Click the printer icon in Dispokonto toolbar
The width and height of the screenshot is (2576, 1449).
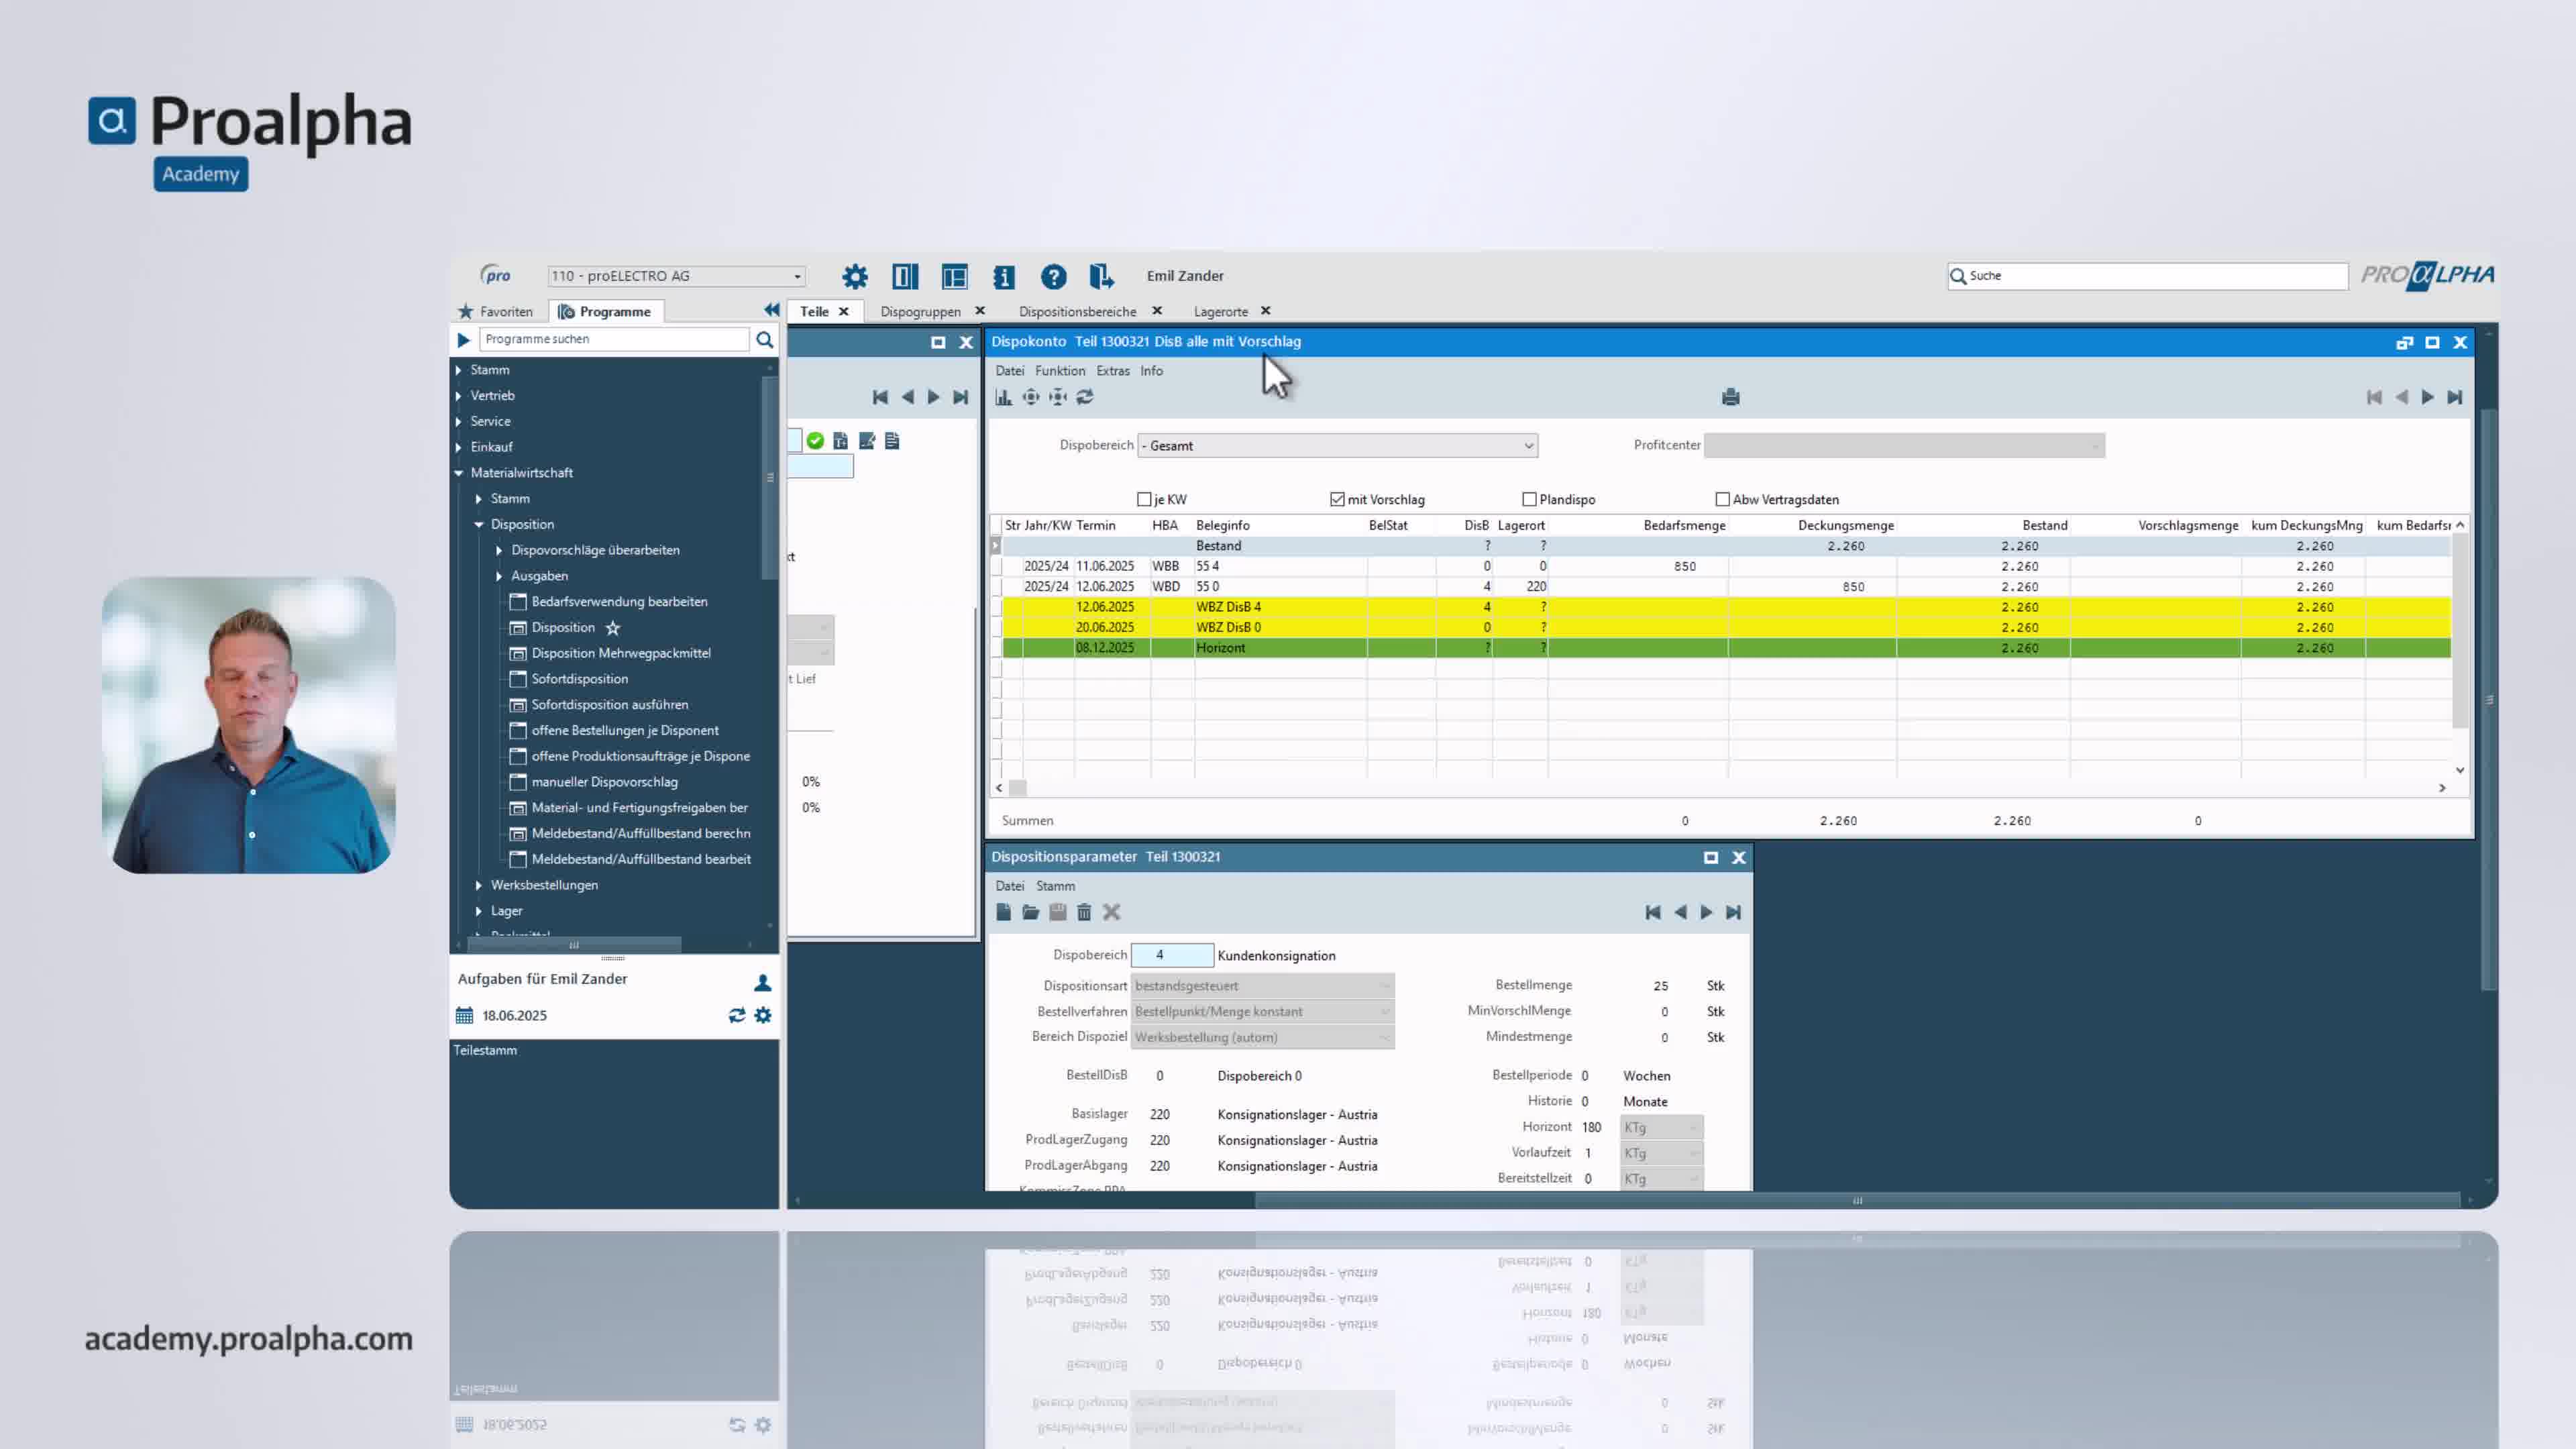(x=1731, y=397)
